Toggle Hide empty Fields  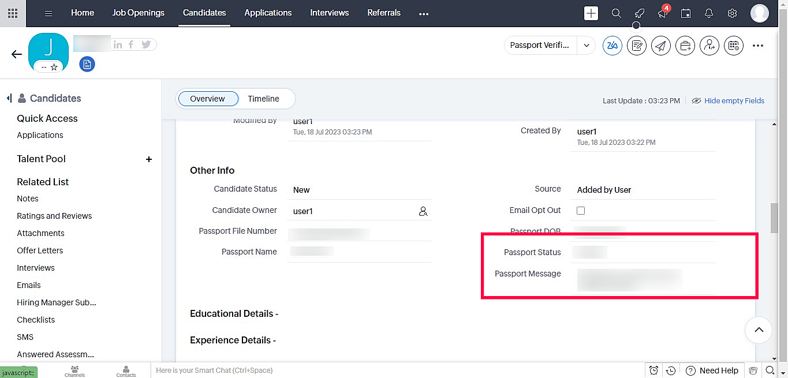coord(728,100)
